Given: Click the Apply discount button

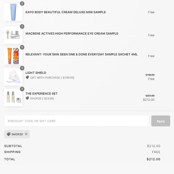Looking at the screenshot, I should pyautogui.click(x=161, y=121).
